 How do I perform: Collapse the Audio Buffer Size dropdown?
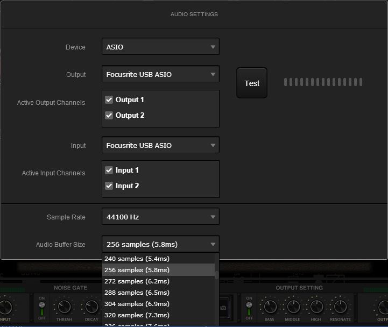click(160, 244)
